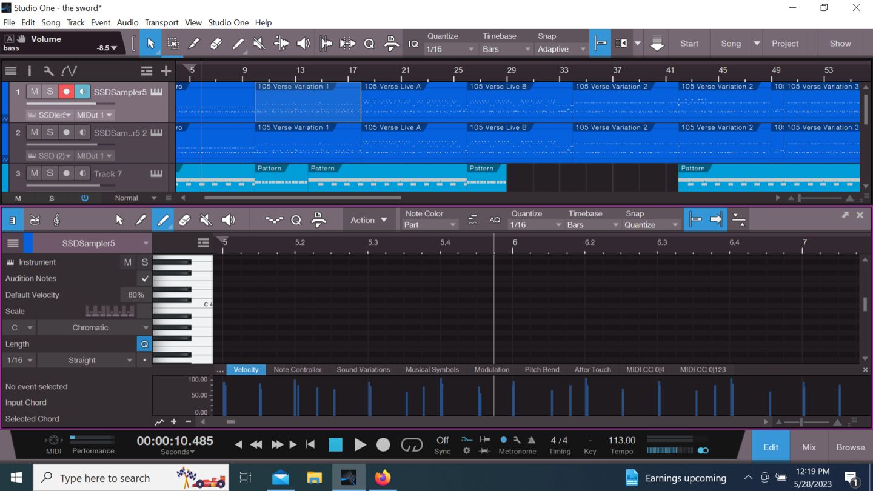Open the Browse panel button
The image size is (873, 491).
pyautogui.click(x=851, y=447)
